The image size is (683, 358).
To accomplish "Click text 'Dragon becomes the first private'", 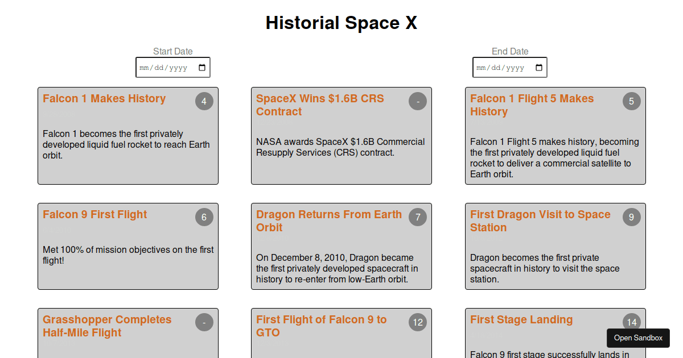I will click(534, 257).
